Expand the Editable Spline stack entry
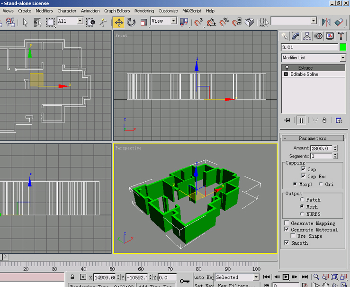350x287 pixels. (286, 74)
